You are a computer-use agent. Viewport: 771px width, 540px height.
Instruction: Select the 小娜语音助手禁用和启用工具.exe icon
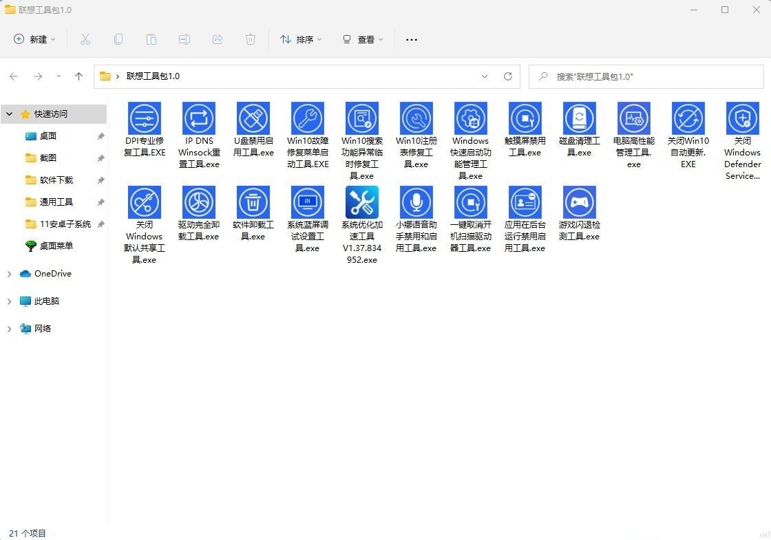click(416, 202)
